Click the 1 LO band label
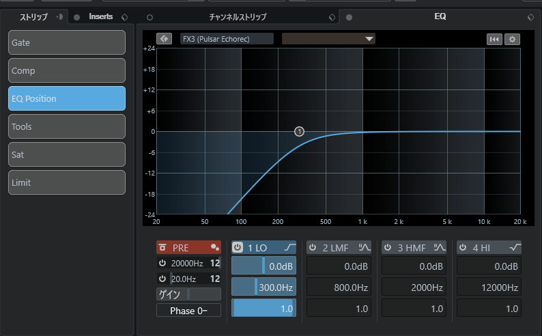 tap(257, 248)
